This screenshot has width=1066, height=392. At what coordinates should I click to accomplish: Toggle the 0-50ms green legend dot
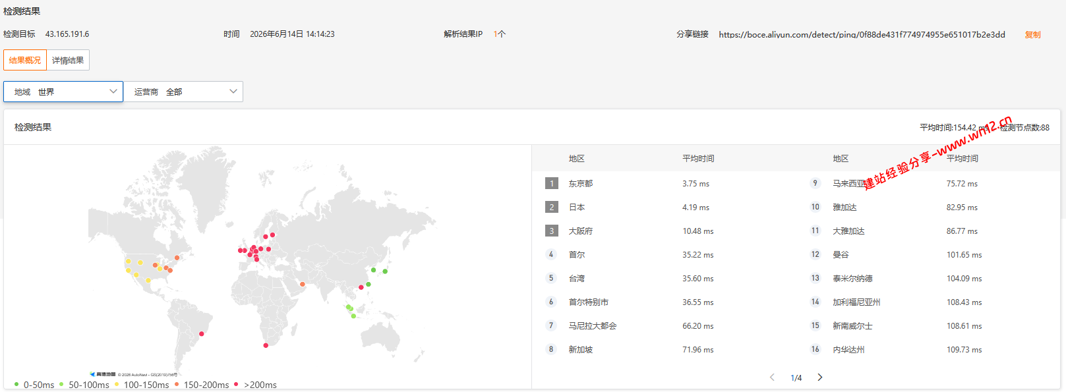(16, 384)
